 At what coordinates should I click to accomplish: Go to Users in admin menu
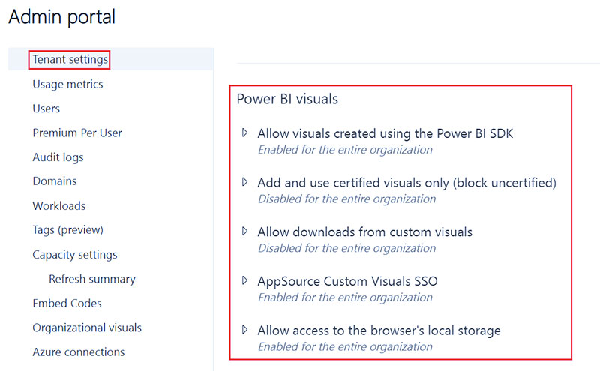[46, 109]
